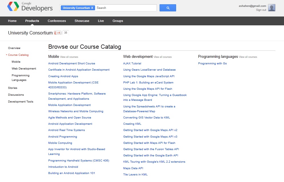View all courses under Web development
This screenshot has width=284, height=182.
click(x=163, y=57)
